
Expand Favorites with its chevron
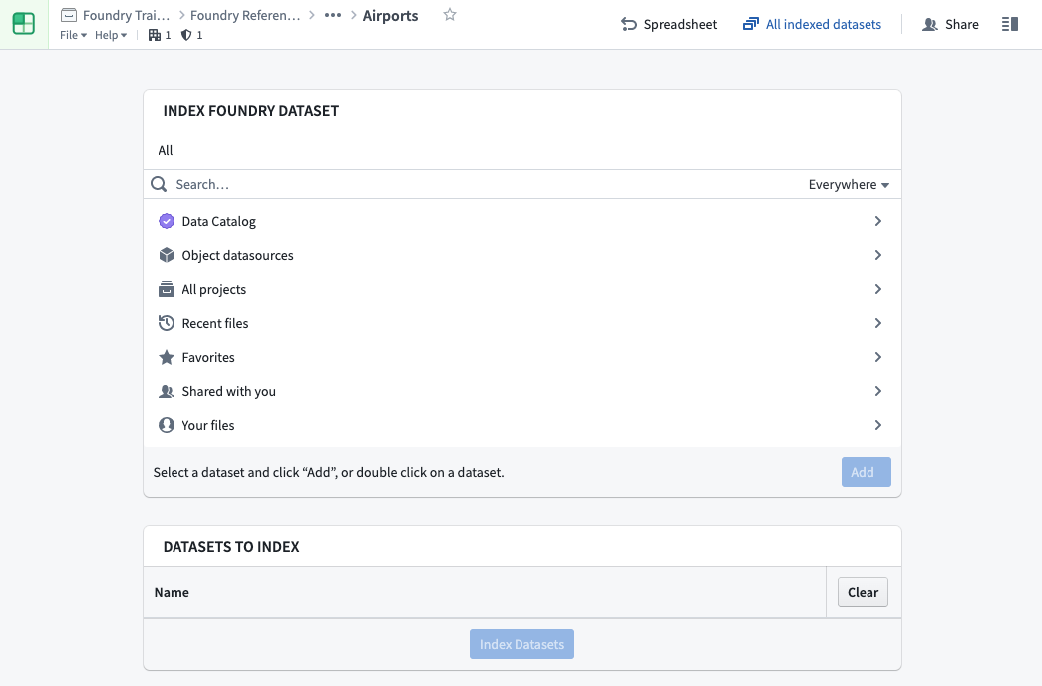point(877,357)
